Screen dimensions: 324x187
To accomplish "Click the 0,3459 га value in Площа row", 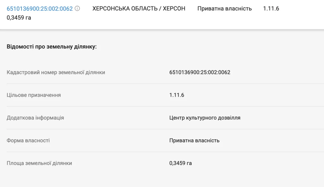I will pyautogui.click(x=180, y=163).
